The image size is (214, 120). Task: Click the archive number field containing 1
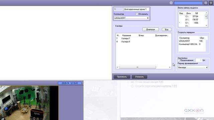(118, 9)
